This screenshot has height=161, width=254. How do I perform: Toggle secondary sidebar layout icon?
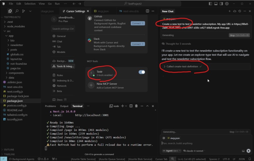pyautogui.click(x=221, y=3)
